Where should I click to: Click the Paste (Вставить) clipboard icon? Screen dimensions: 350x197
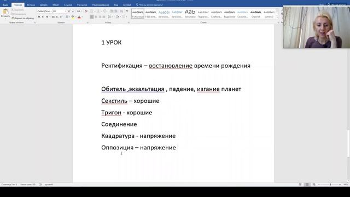coord(5,11)
